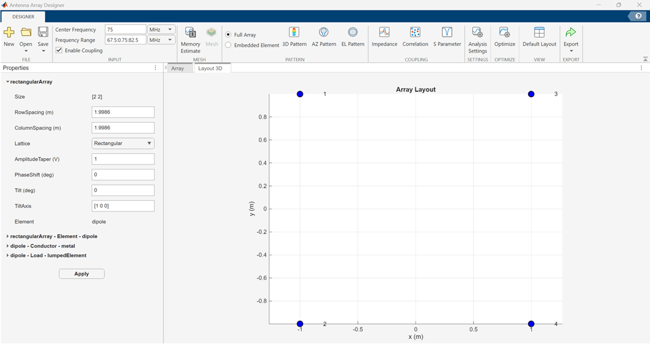
Task: Open Properties panel options menu
Action: click(156, 68)
